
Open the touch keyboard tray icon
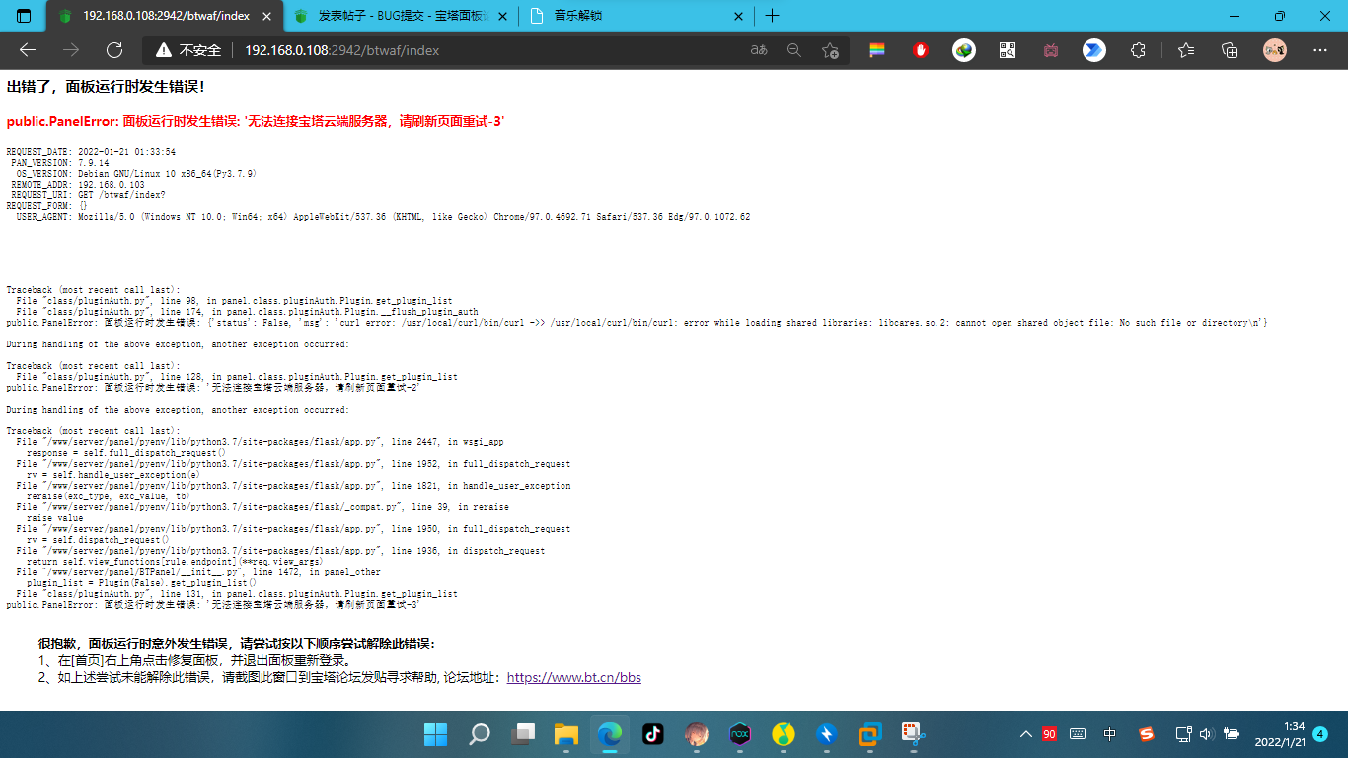coord(1078,734)
